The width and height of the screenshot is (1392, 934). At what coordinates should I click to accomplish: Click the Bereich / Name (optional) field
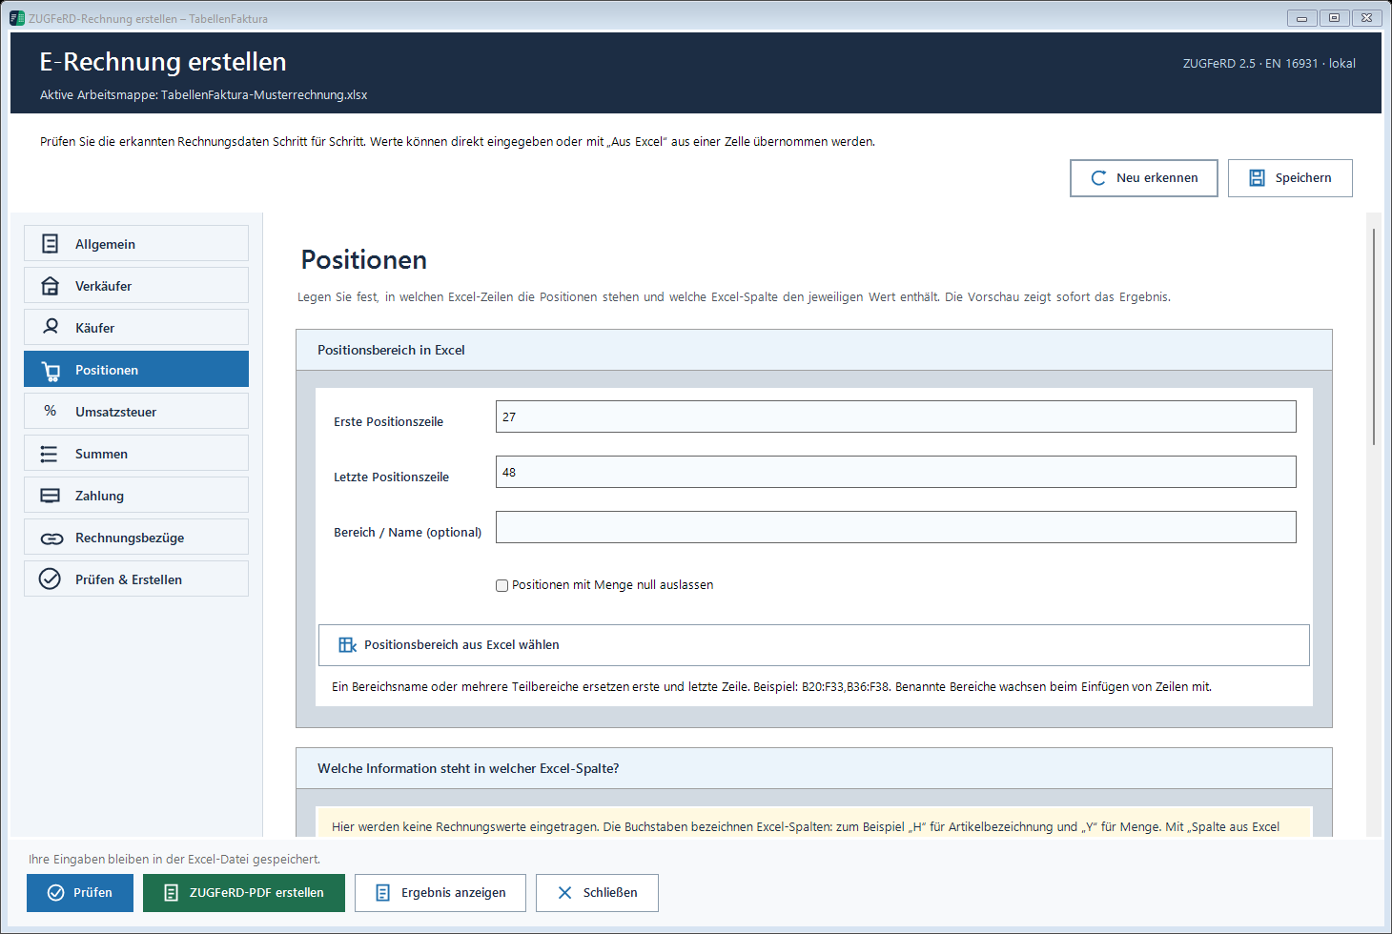pos(896,527)
